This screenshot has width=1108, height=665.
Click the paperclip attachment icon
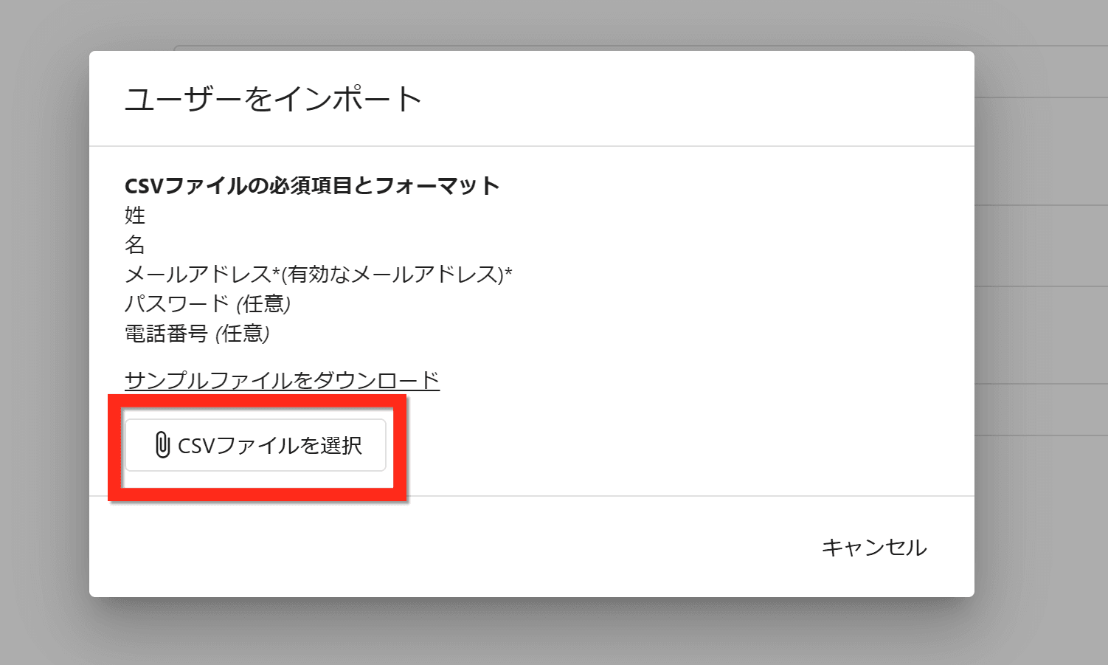[x=162, y=445]
